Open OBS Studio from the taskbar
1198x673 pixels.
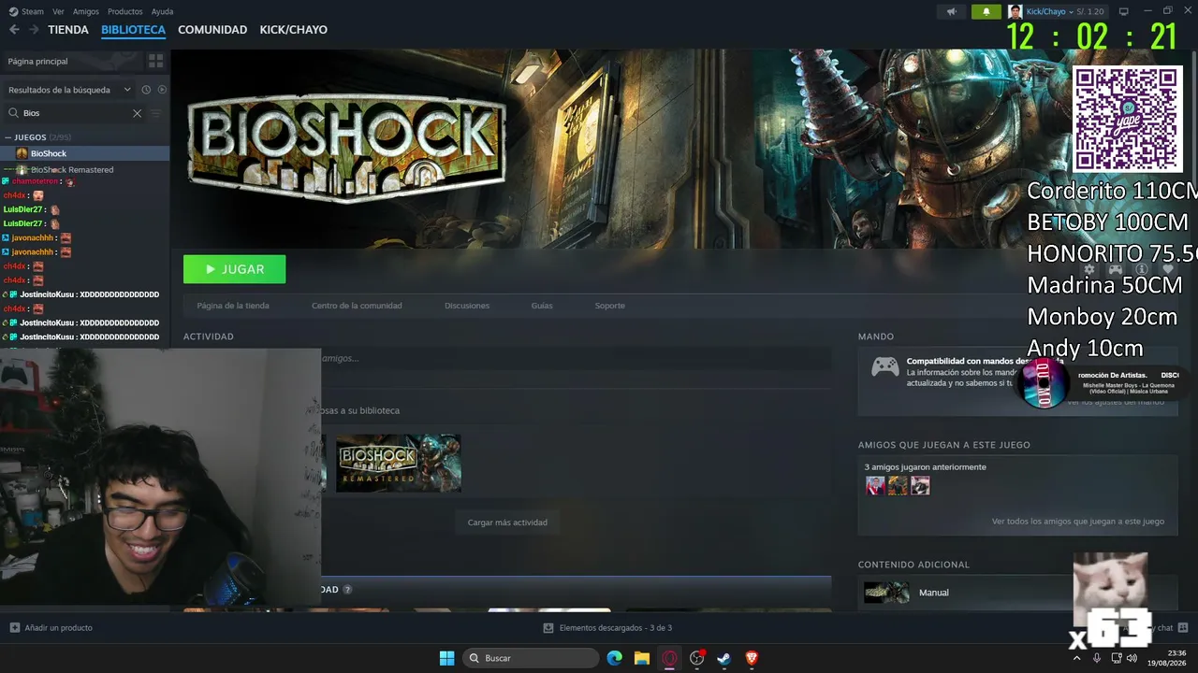coord(696,658)
